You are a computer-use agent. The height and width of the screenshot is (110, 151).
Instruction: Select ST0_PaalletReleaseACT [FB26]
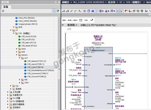pos(41,70)
